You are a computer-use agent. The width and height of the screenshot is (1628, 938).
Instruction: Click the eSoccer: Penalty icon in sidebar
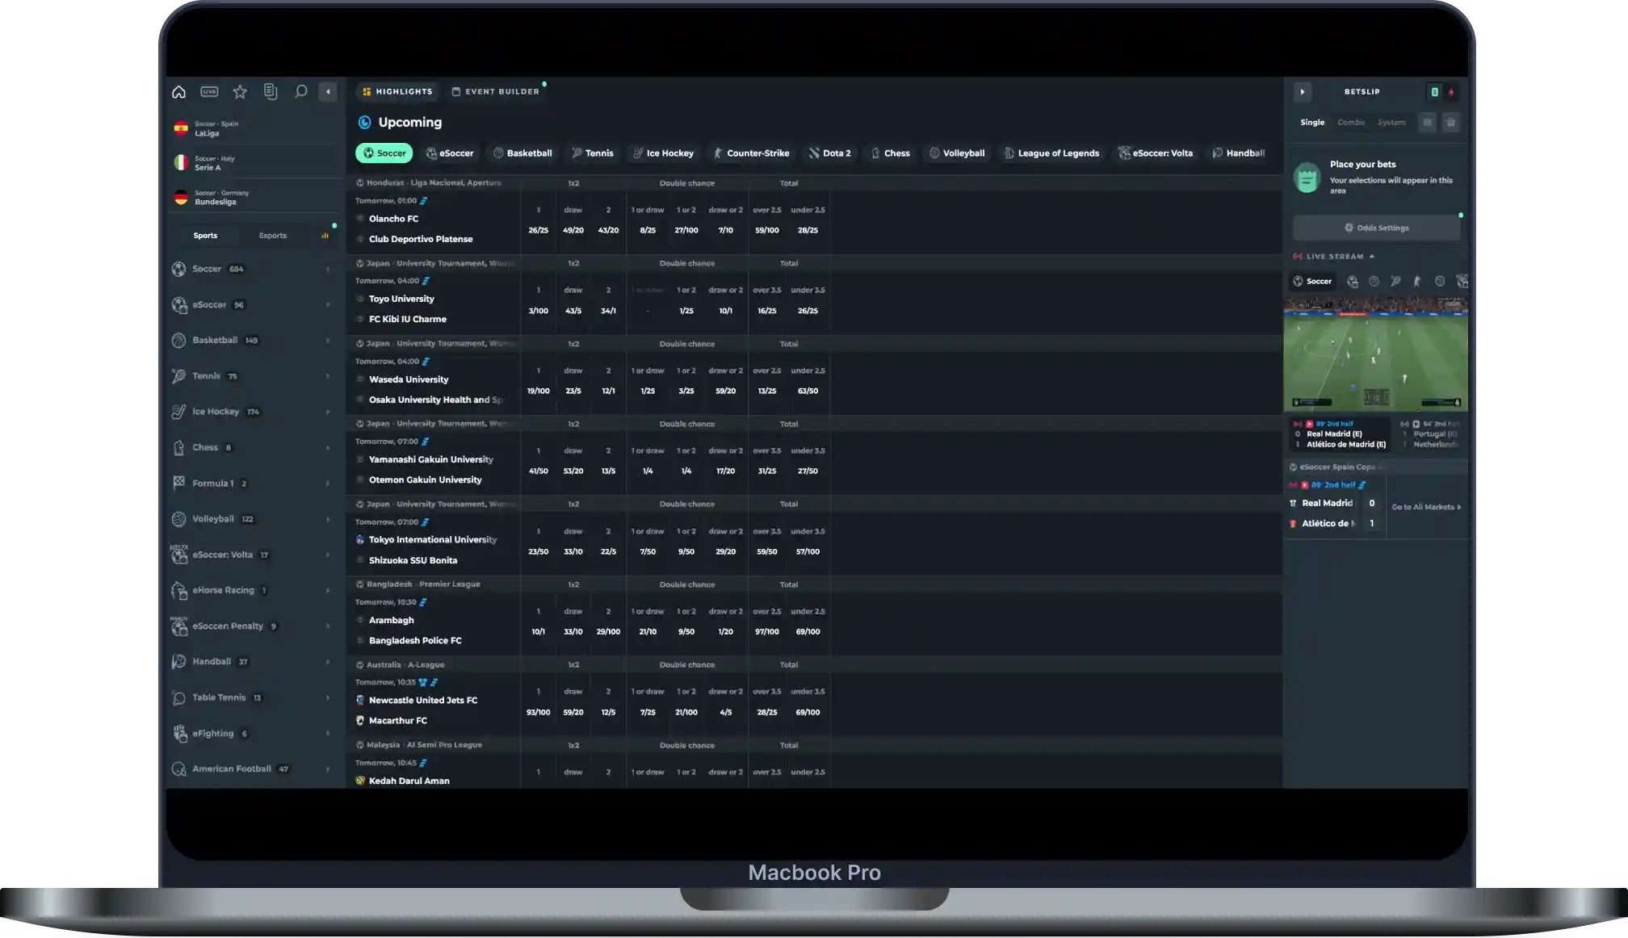point(178,626)
